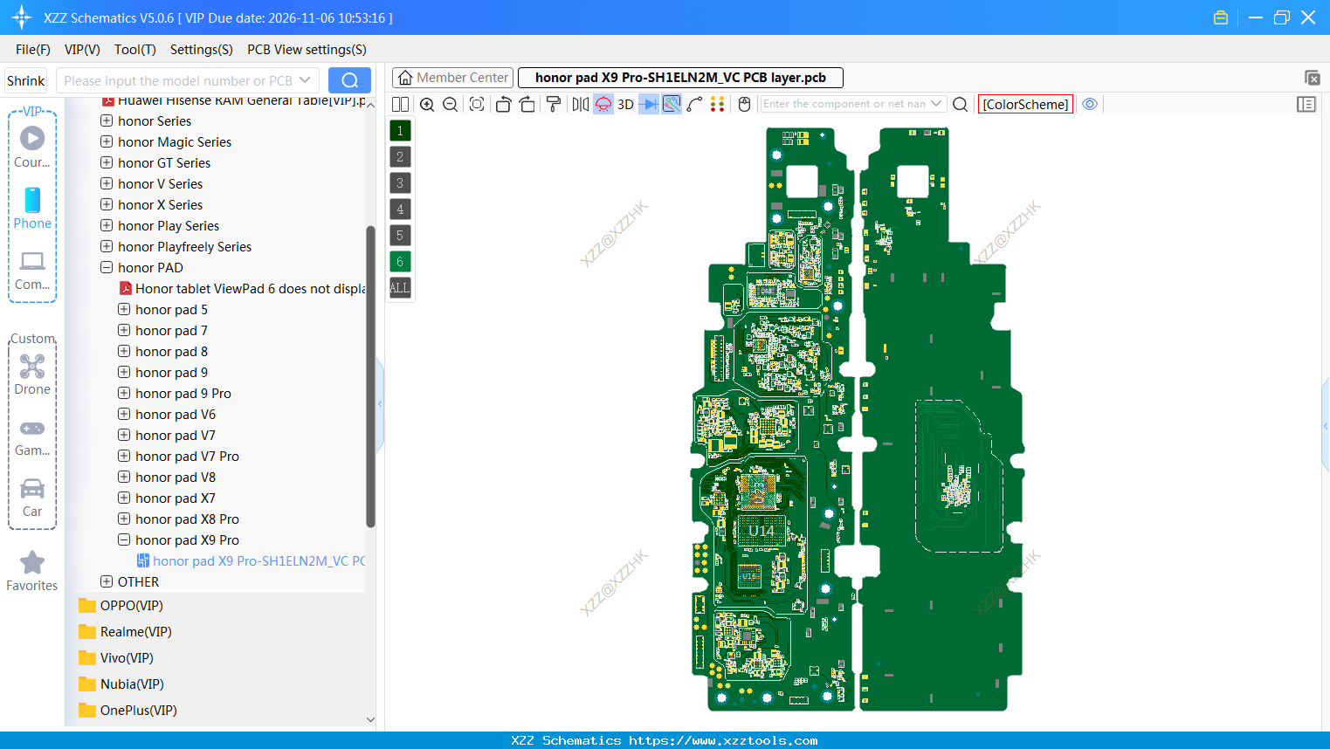Activate the board mirror/flip tool
Screen dimensions: 1330x749
(579, 104)
